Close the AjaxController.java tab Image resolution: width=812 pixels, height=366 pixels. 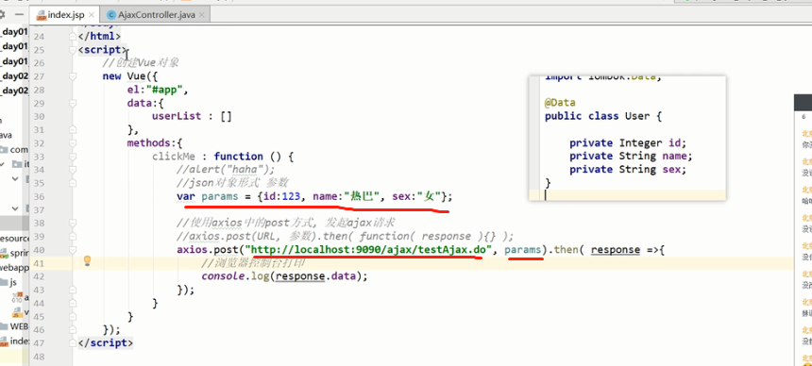click(x=202, y=15)
